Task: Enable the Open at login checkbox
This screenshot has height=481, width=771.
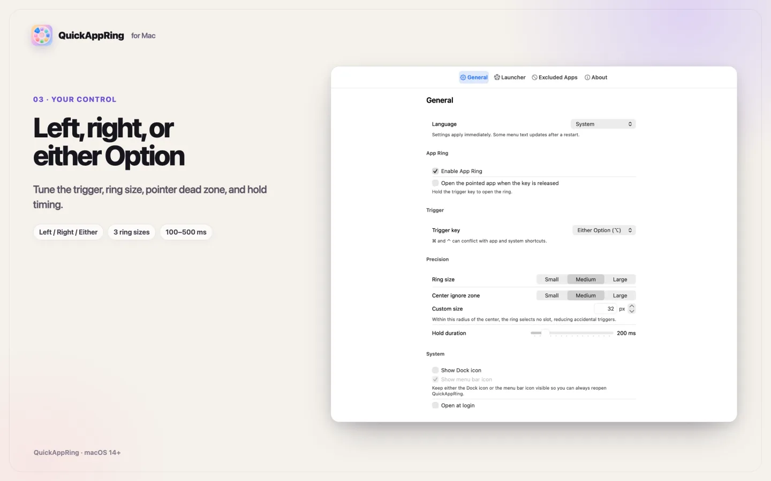Action: click(x=435, y=405)
